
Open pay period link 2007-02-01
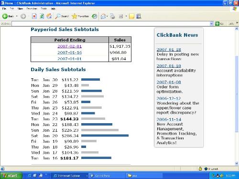tap(70, 46)
